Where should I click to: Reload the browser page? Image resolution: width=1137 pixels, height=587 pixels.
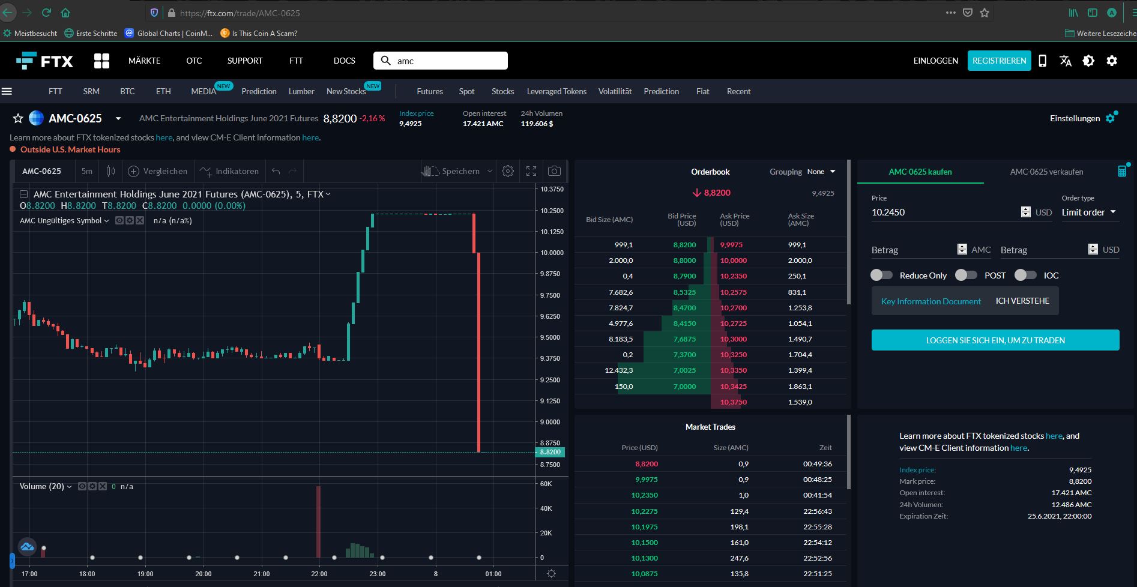pos(46,13)
